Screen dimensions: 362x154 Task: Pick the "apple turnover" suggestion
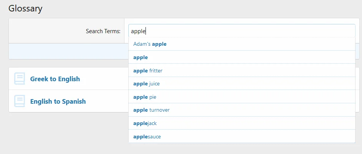[151, 110]
